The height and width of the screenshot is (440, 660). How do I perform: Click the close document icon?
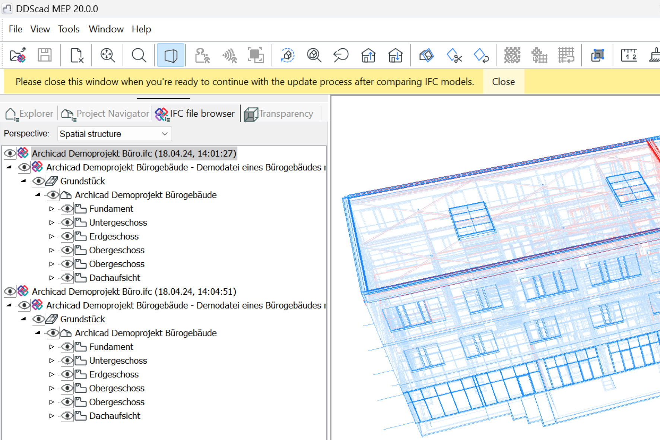[x=76, y=56]
